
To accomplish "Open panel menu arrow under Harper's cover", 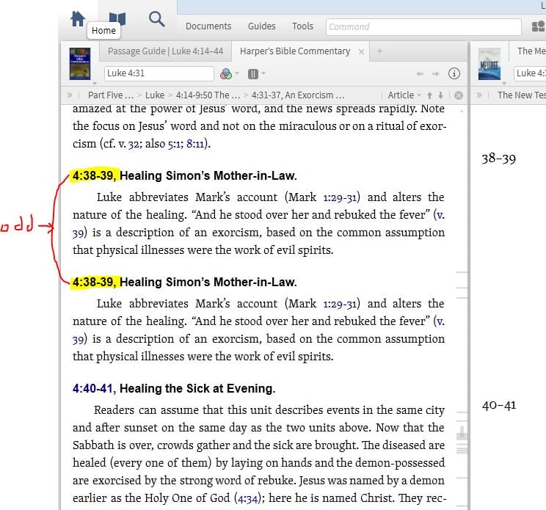I will (x=95, y=84).
